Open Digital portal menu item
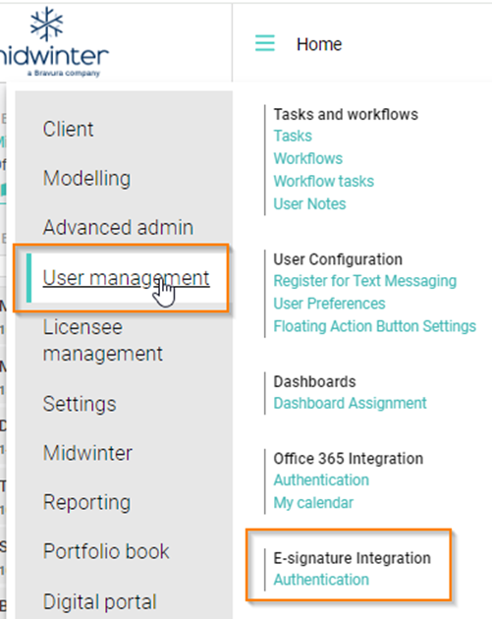This screenshot has height=619, width=492. (x=100, y=602)
